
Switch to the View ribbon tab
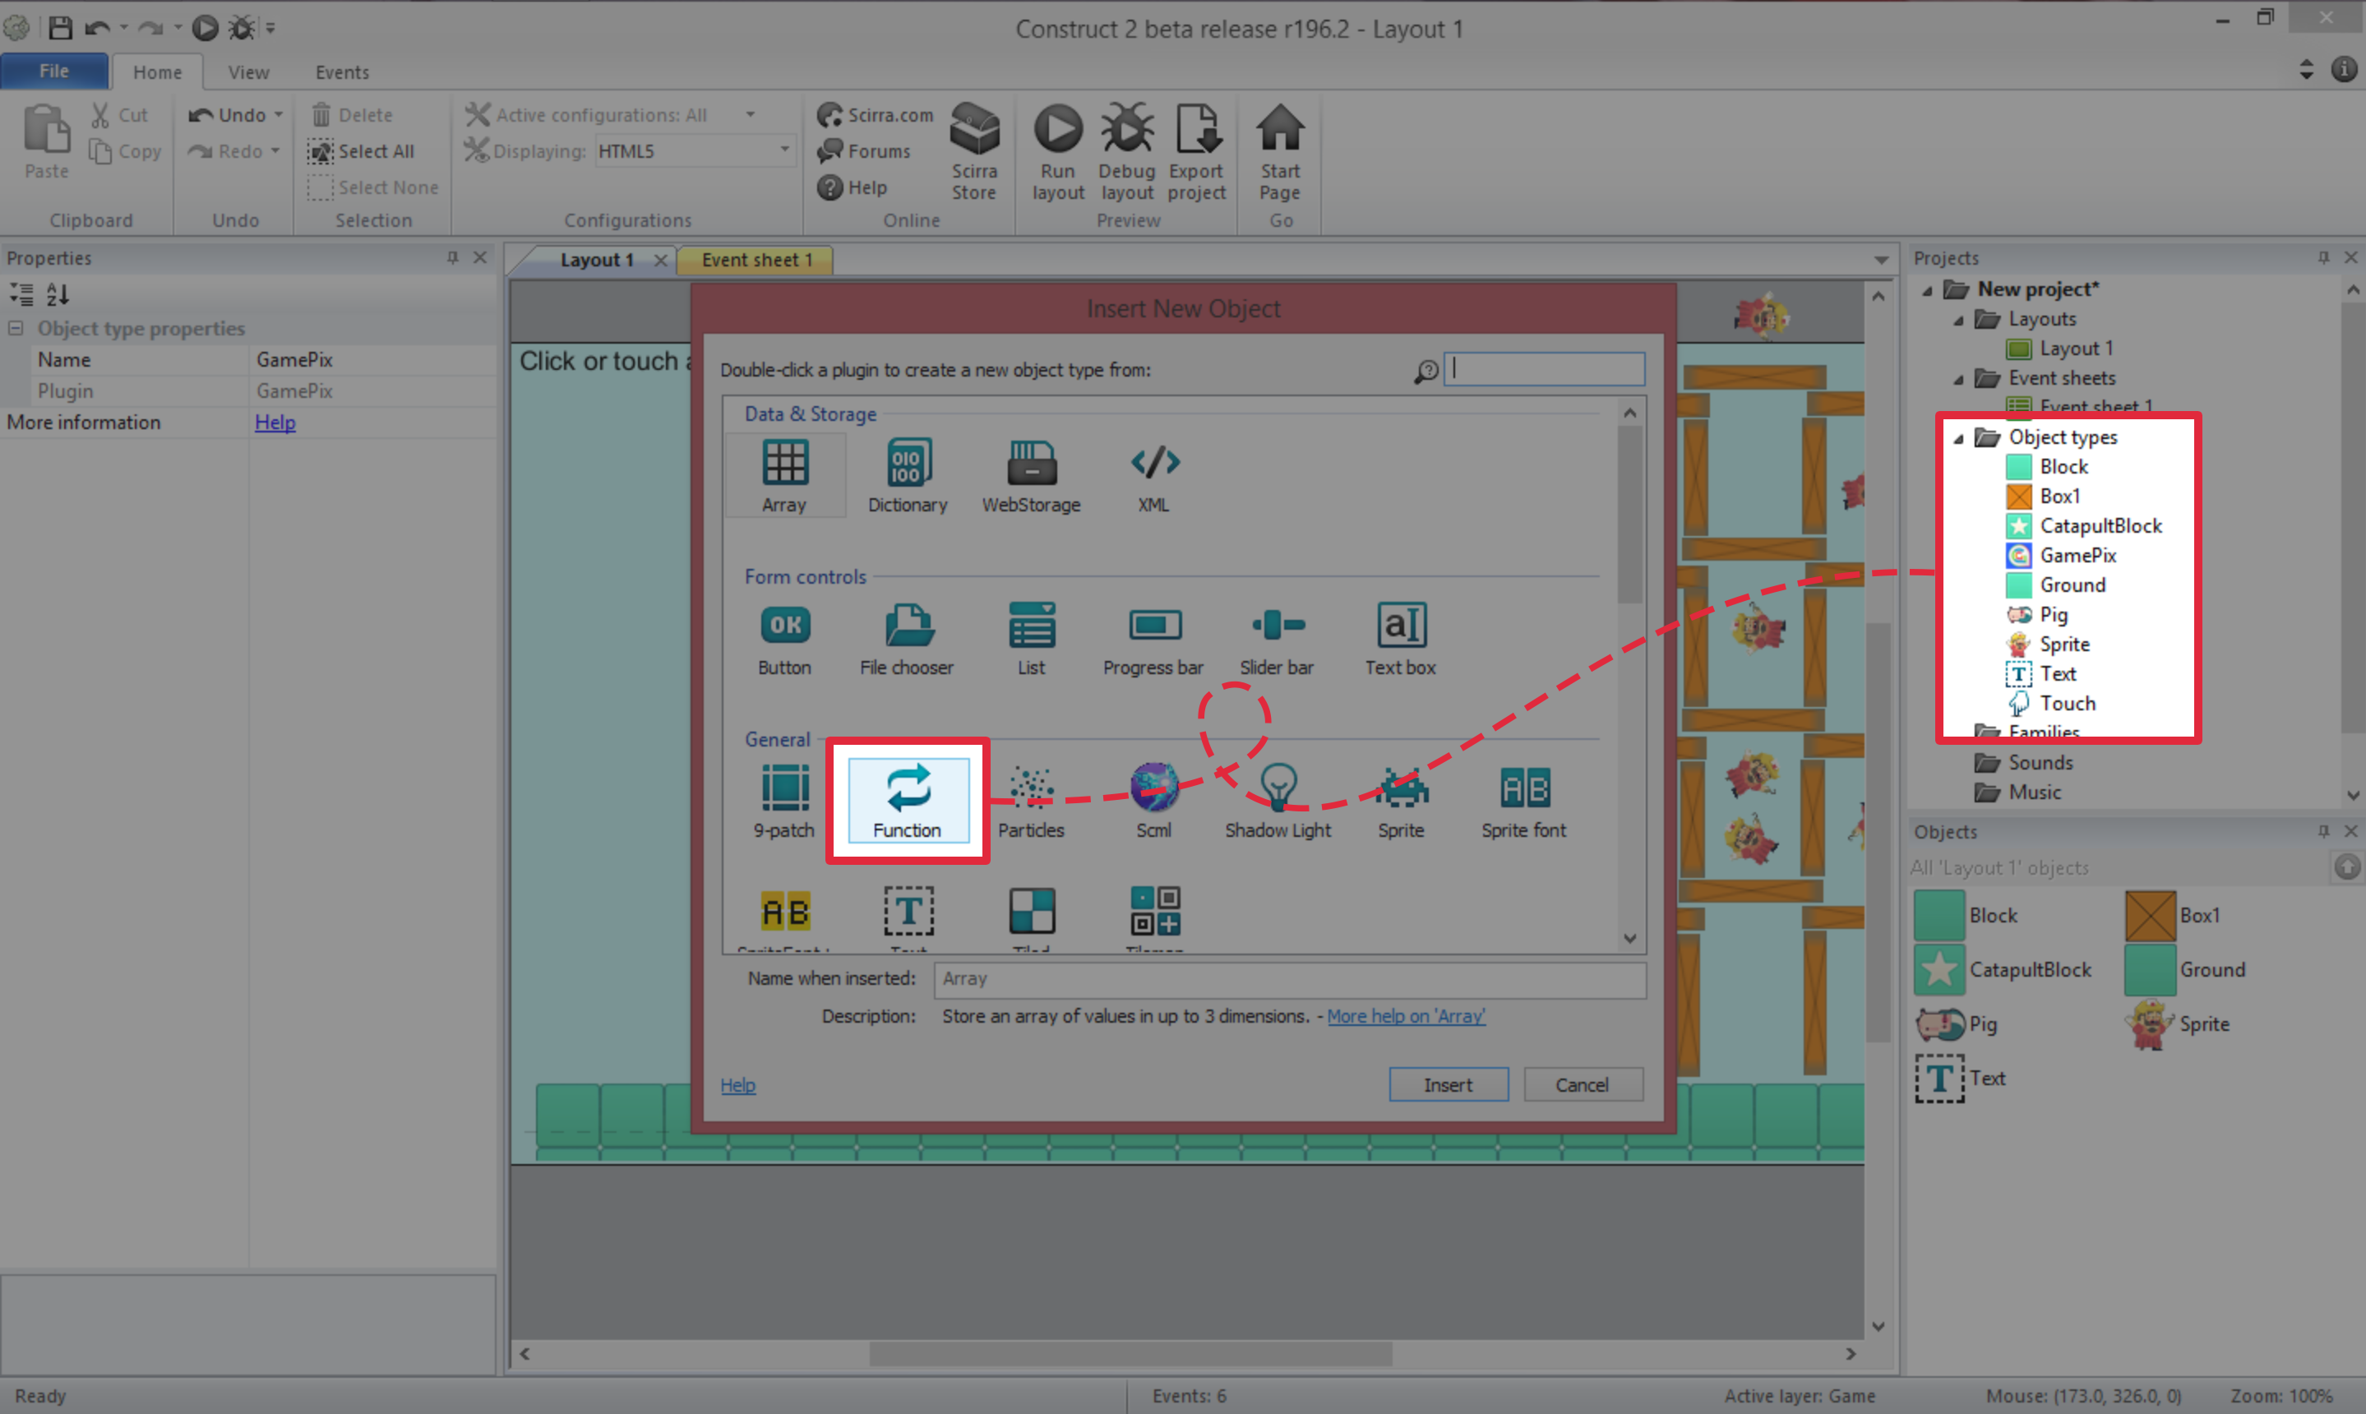pyautogui.click(x=249, y=72)
